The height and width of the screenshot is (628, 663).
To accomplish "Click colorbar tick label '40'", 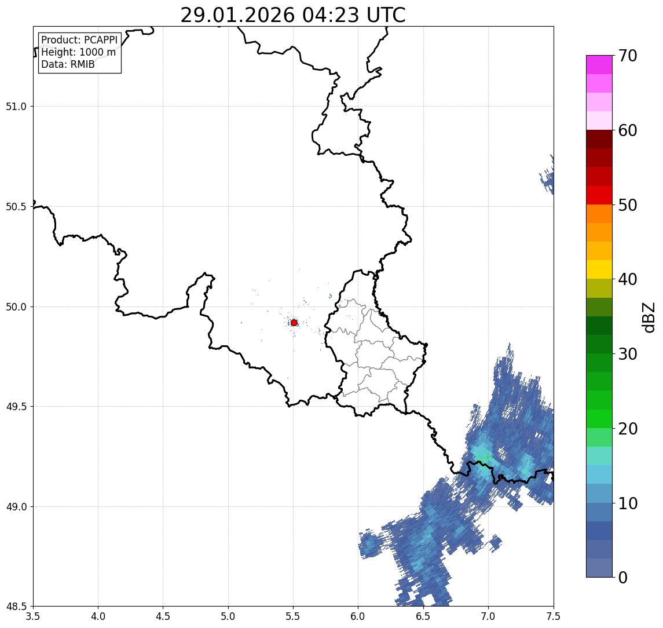I will coord(628,279).
